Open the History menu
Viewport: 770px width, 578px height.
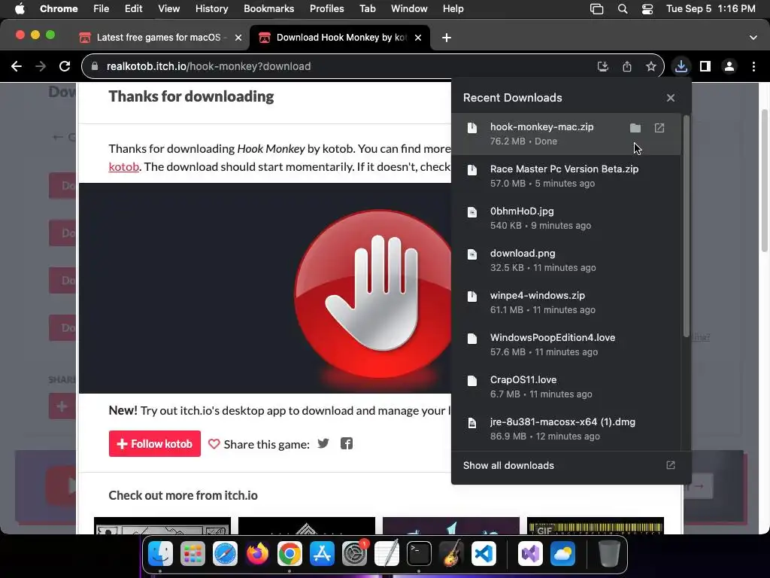point(211,9)
